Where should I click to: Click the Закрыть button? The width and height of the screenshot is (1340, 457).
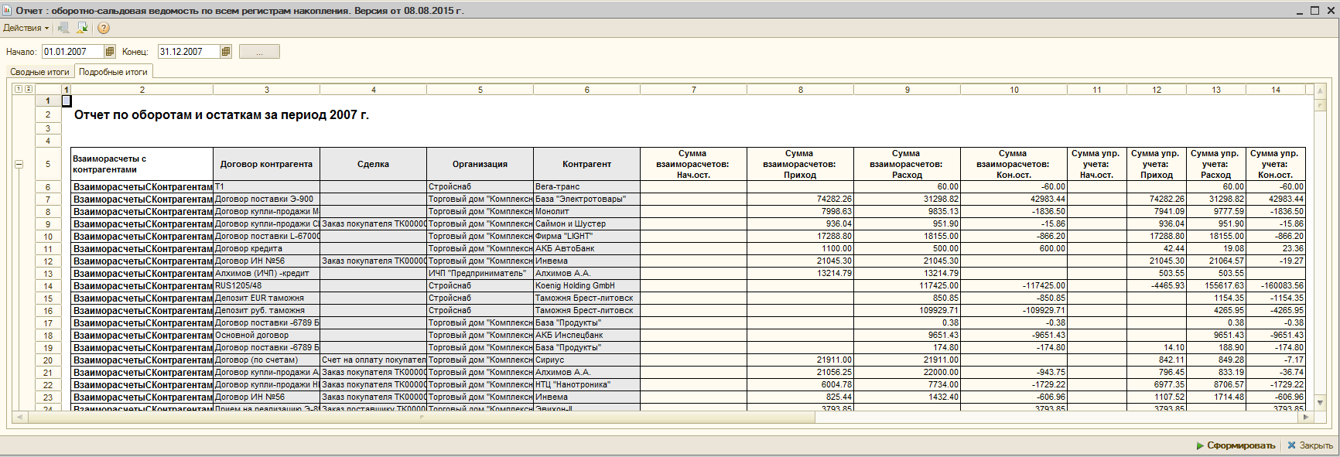pyautogui.click(x=1310, y=445)
